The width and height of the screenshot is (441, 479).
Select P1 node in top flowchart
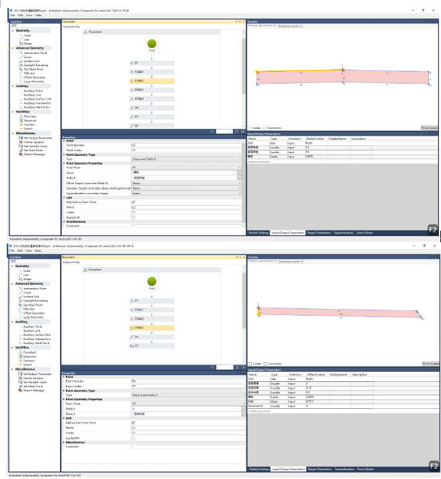(151, 63)
